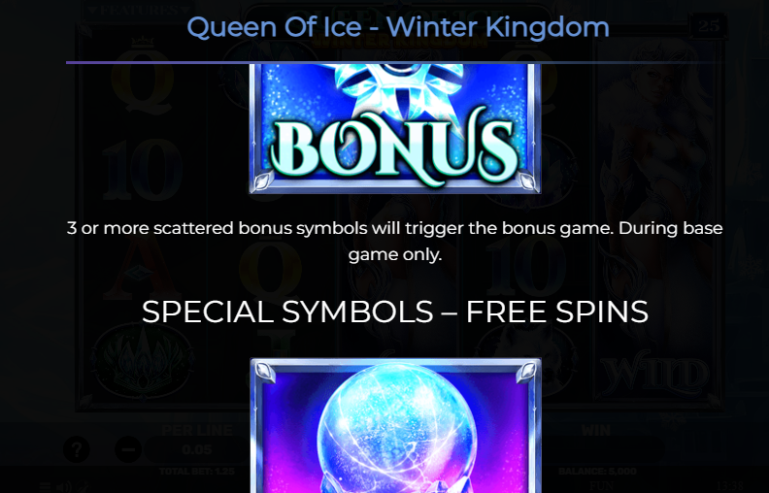The height and width of the screenshot is (493, 769).
Task: Decrease bet with the minus button
Action: (128, 449)
